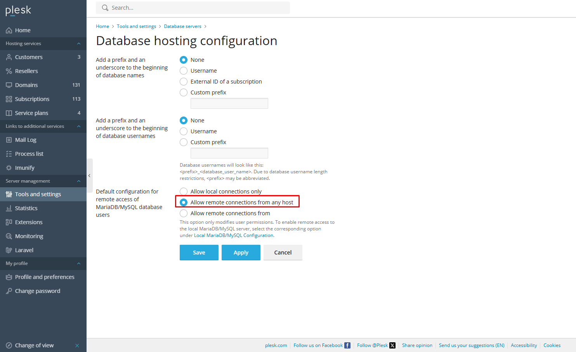This screenshot has width=576, height=352.
Task: Open the Monitoring icon
Action: point(9,236)
